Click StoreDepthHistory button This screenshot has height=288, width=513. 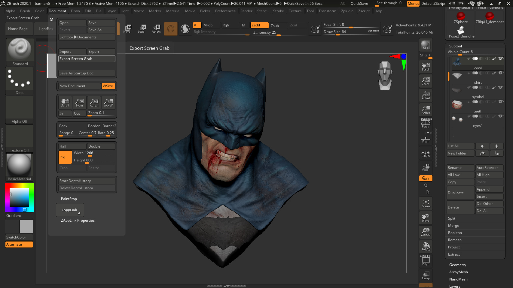click(x=87, y=181)
